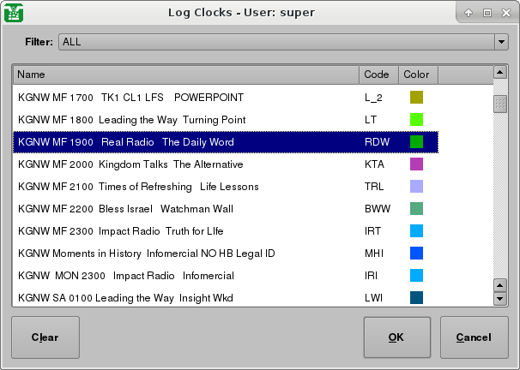
Task: Click the Color column header
Action: click(418, 75)
